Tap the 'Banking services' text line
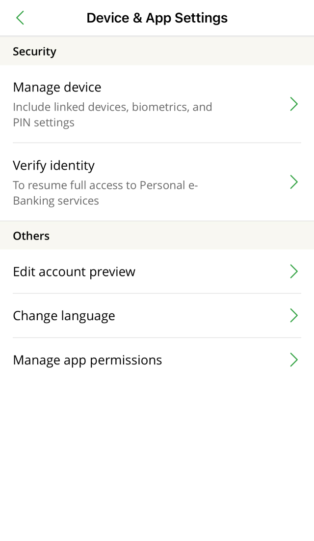This screenshot has width=314, height=541. pos(56,201)
